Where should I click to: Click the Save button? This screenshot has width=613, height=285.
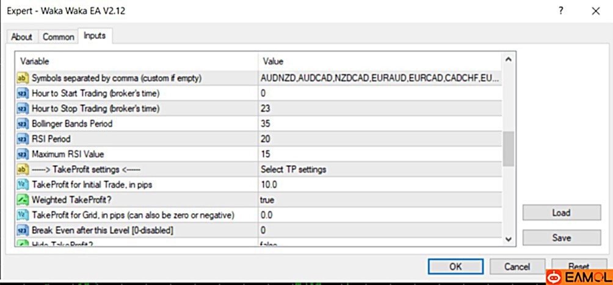tap(561, 237)
